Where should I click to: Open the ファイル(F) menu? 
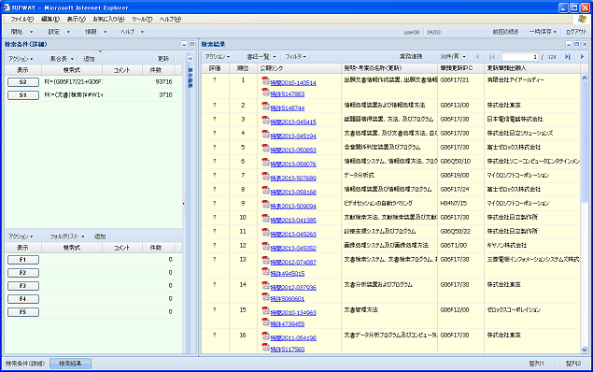21,19
